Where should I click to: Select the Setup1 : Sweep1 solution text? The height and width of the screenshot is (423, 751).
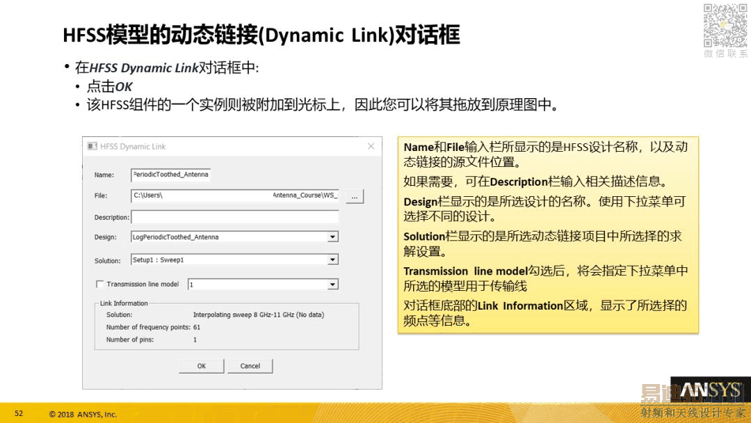tap(158, 260)
